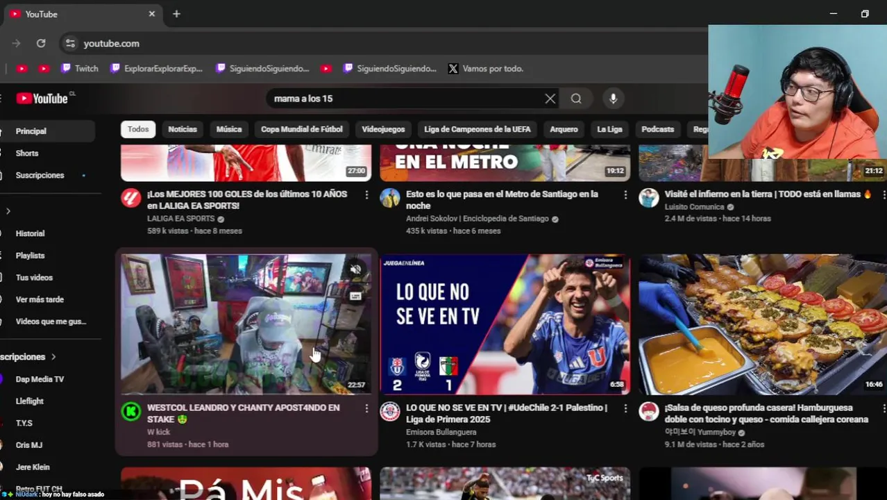Open a new browser tab with plus

pyautogui.click(x=176, y=14)
